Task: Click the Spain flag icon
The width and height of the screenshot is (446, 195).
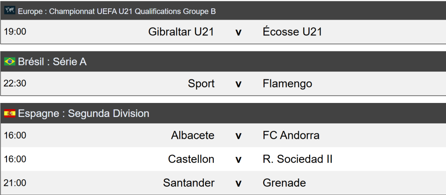Action: pyautogui.click(x=10, y=113)
